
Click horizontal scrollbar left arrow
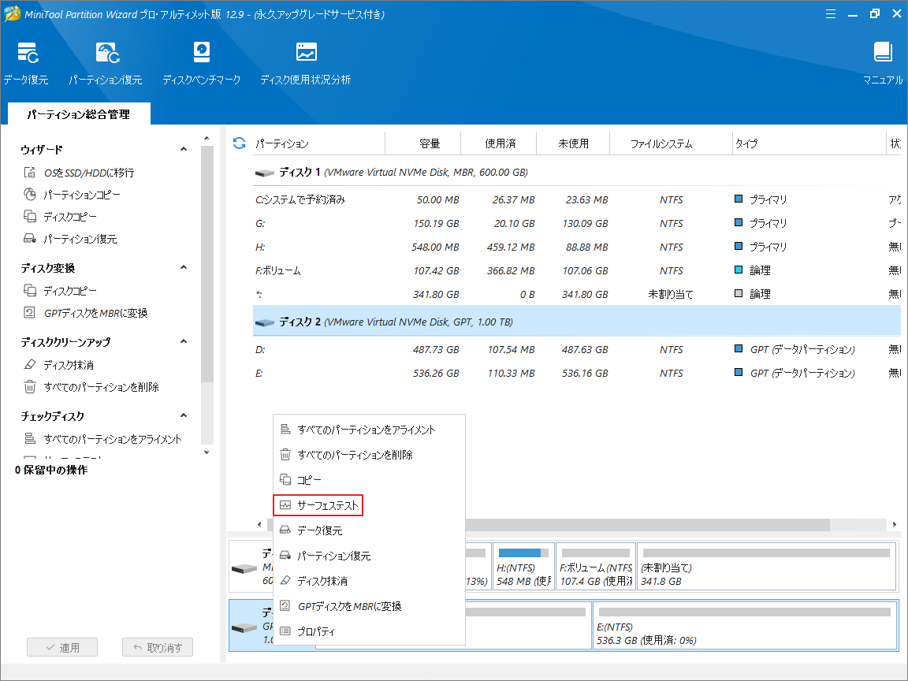coord(259,524)
